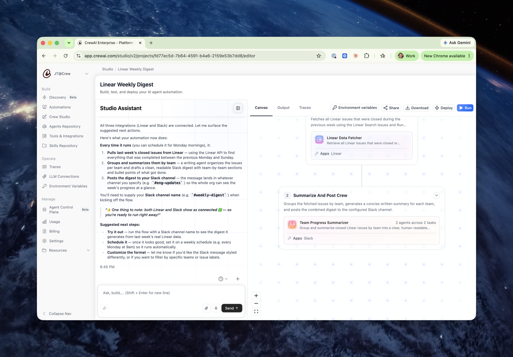Click the Ask Gemini button
The height and width of the screenshot is (357, 513).
tap(457, 43)
